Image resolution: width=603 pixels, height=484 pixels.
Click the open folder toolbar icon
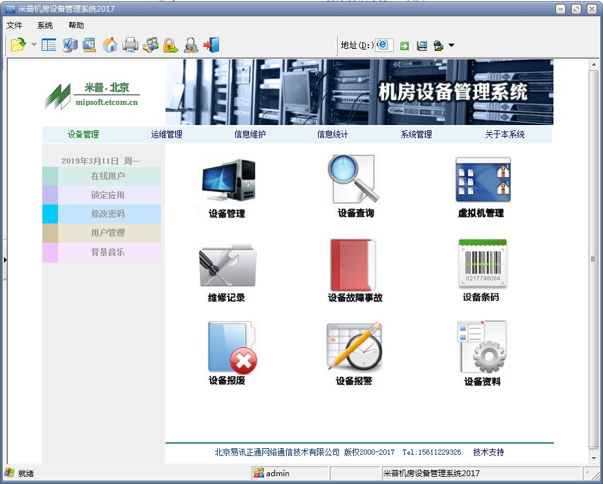click(x=18, y=45)
